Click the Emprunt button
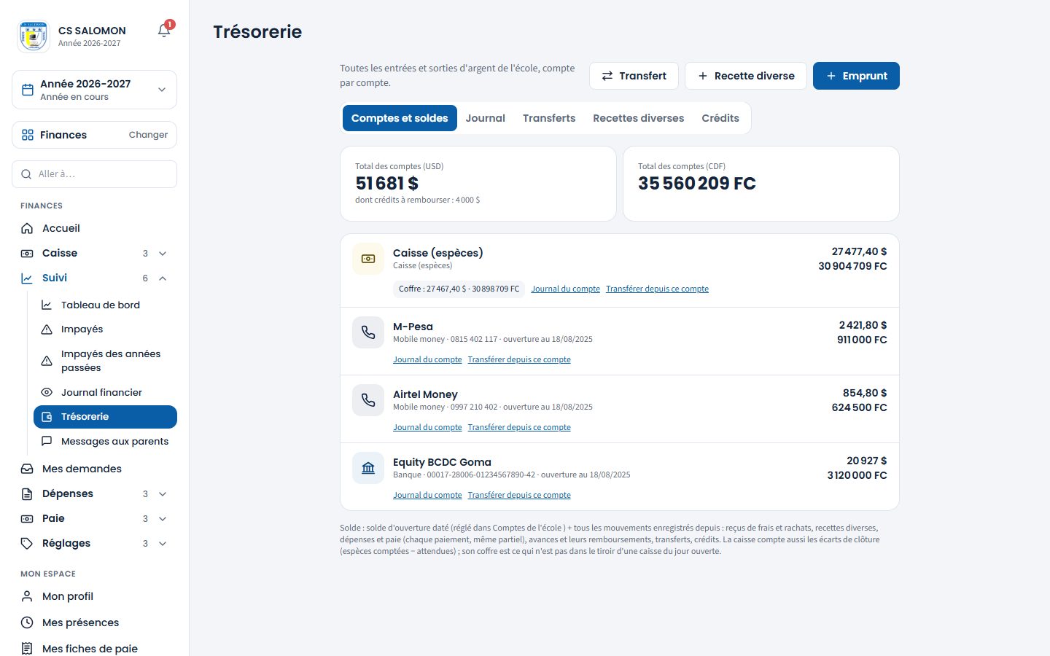 click(856, 76)
